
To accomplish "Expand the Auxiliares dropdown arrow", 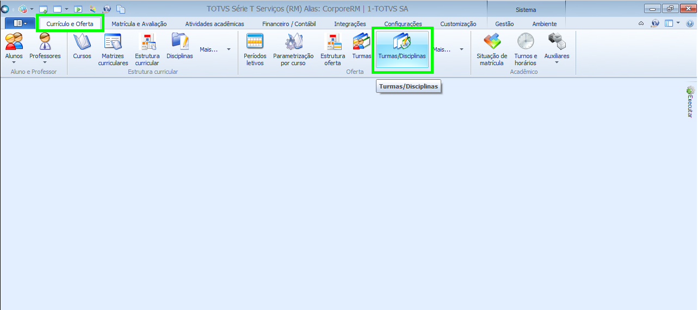I will point(557,62).
